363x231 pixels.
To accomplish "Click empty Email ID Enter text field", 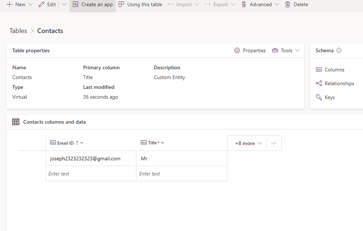I will tap(91, 174).
